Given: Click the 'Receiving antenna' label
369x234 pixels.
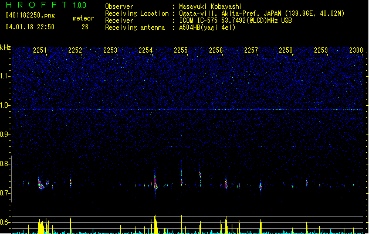Looking at the screenshot, I should pyautogui.click(x=135, y=27).
